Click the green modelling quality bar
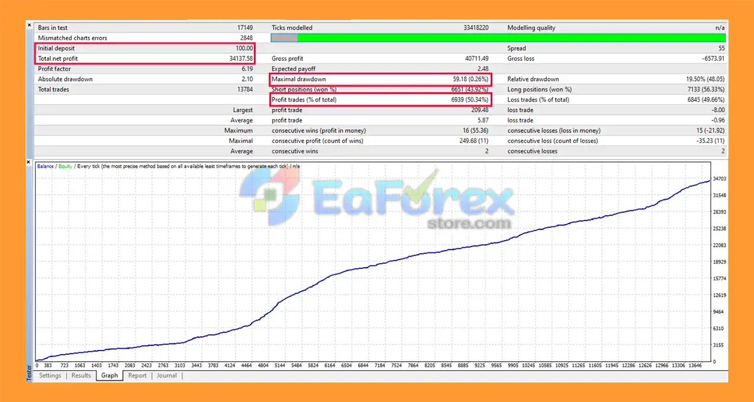The image size is (754, 402). tap(511, 38)
